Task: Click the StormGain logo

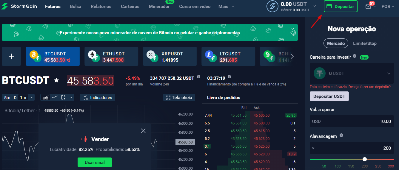Action: 19,6
